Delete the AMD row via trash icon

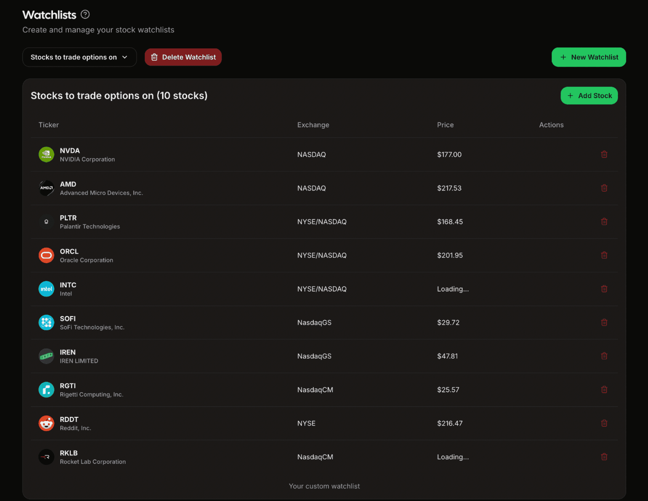pyautogui.click(x=604, y=188)
